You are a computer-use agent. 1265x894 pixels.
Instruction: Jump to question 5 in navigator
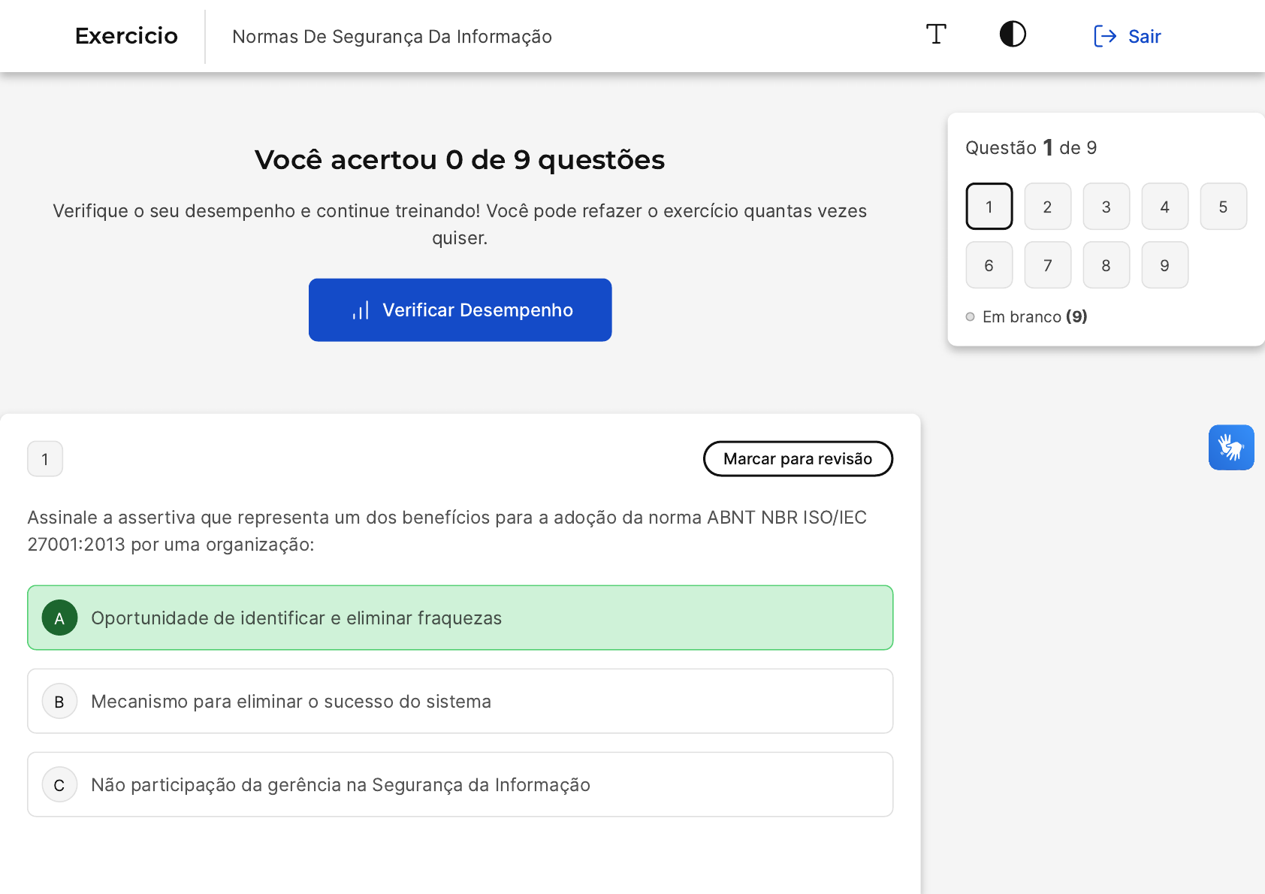pyautogui.click(x=1223, y=207)
